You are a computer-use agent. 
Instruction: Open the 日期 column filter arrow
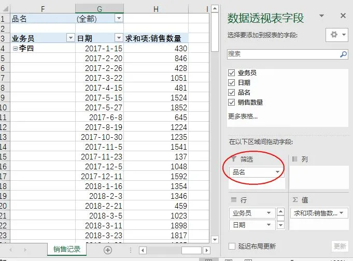[119, 38]
